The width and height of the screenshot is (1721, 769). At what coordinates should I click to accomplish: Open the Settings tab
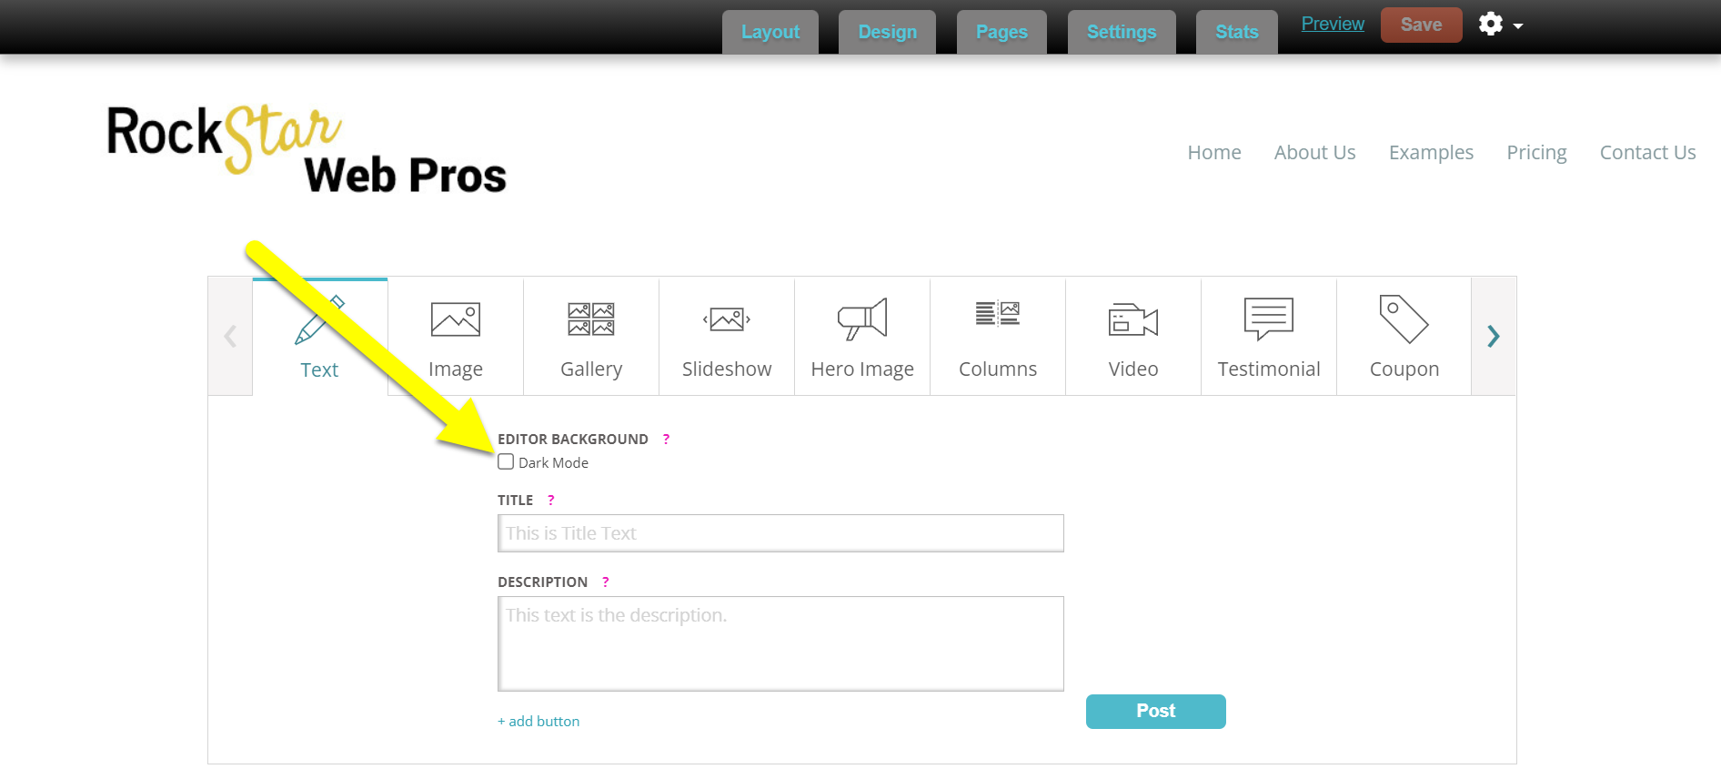(1122, 32)
